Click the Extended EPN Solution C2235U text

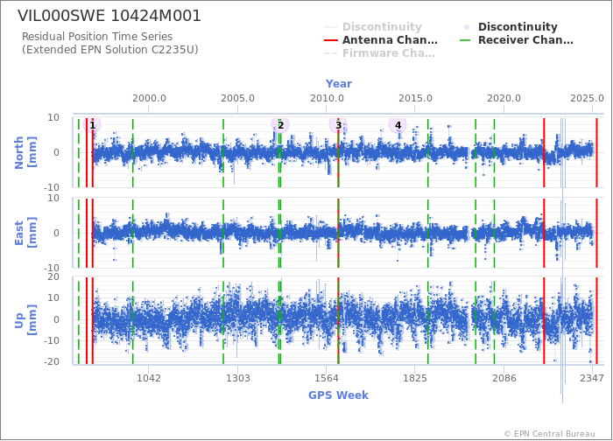pyautogui.click(x=110, y=50)
